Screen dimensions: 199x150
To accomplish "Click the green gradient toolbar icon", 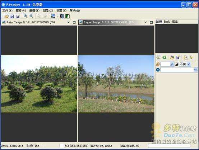I will 68,16.
